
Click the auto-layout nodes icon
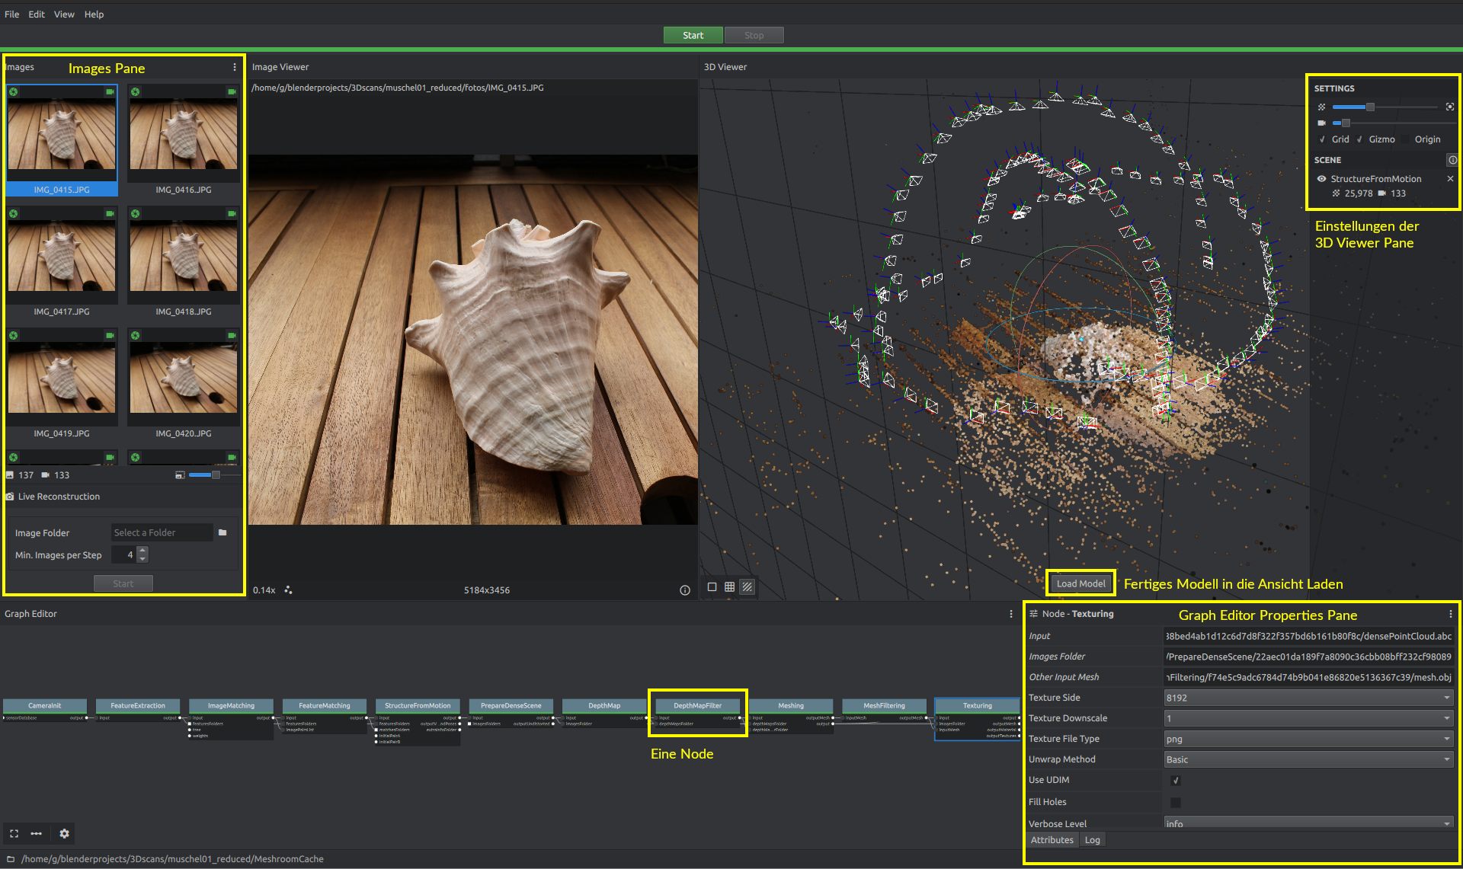[36, 833]
